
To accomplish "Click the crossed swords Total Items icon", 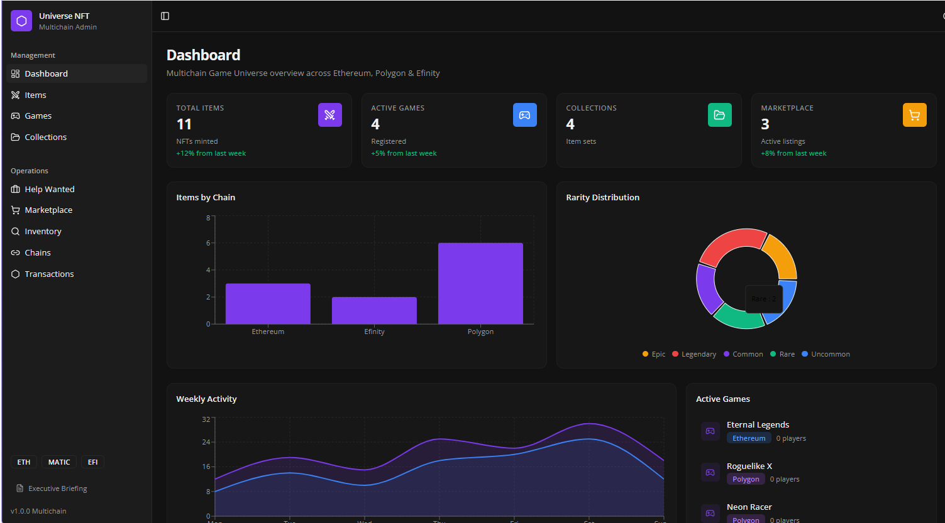I will (329, 115).
